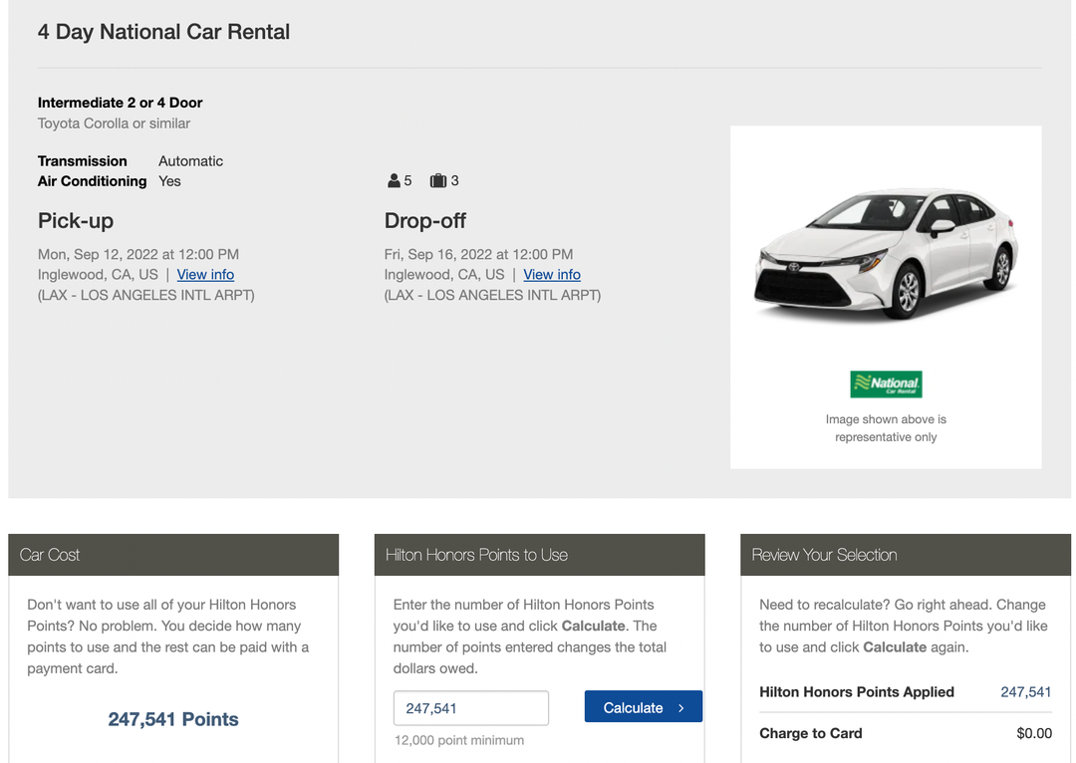
Task: Click the luggage capacity suitcase icon
Action: point(437,180)
